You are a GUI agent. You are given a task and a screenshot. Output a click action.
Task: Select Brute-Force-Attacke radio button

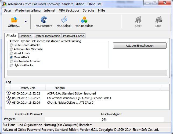pos(11,45)
